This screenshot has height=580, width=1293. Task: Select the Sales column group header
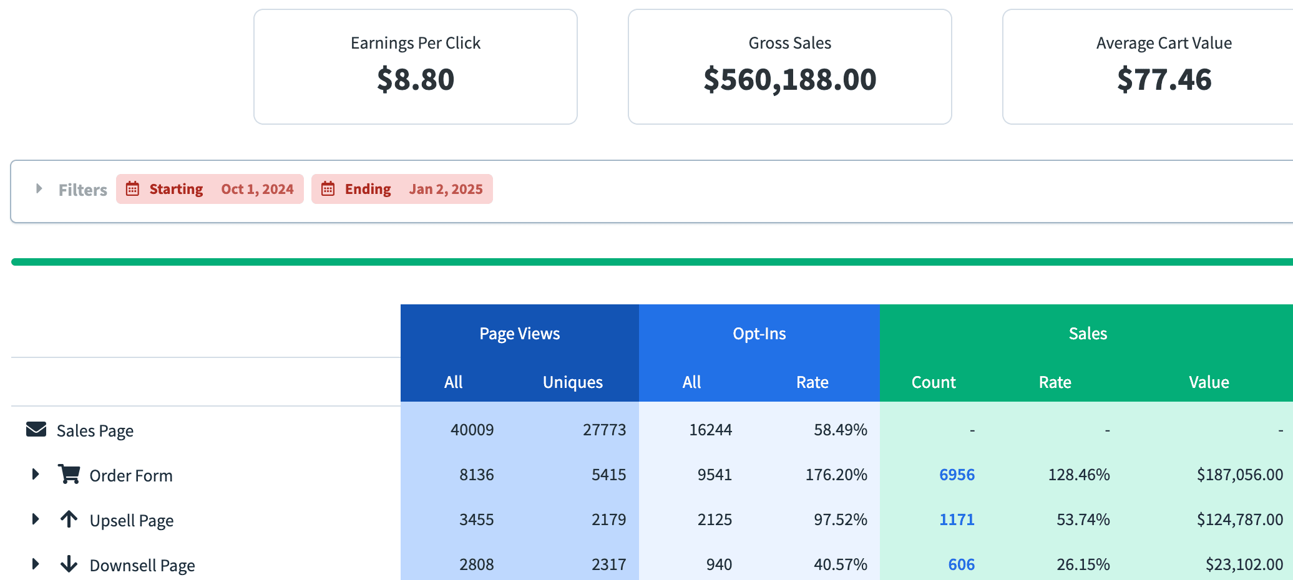click(x=1087, y=334)
